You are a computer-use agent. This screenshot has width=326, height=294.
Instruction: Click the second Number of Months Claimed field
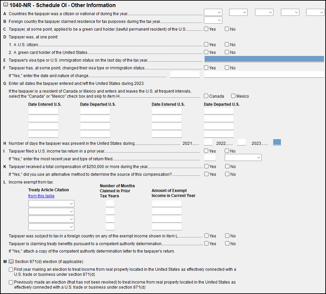pos(110,211)
